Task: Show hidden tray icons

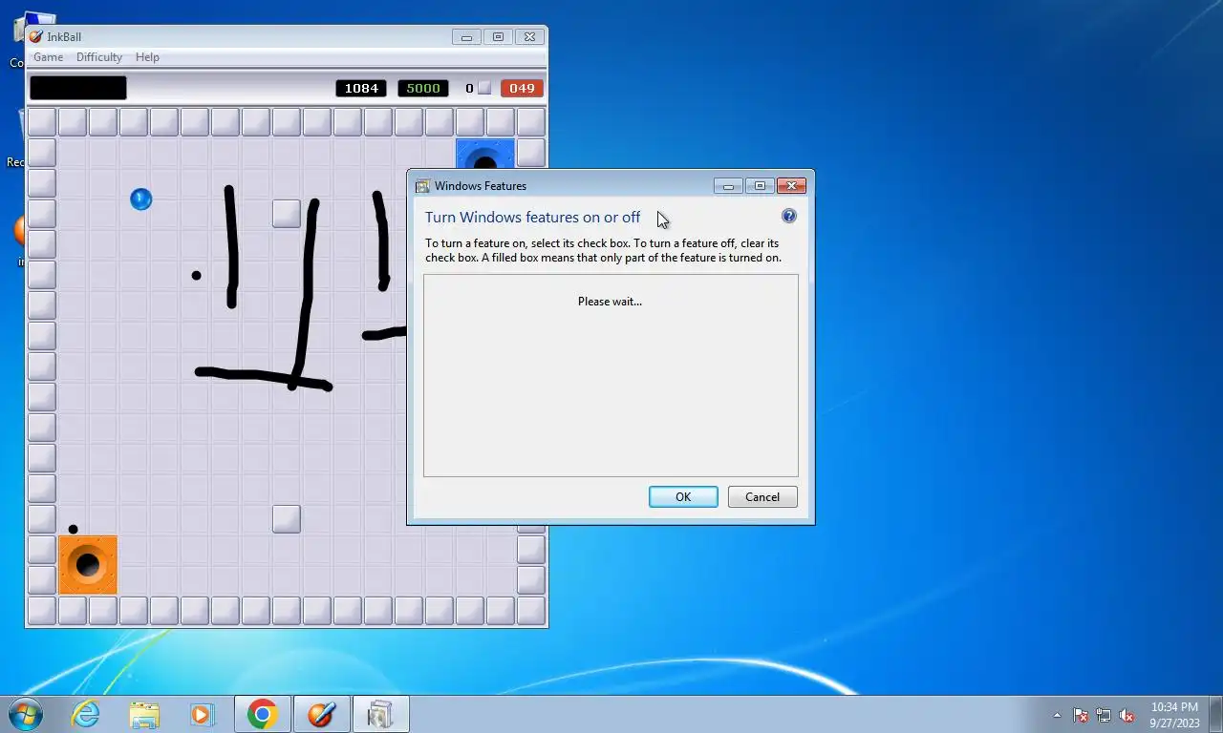Action: tap(1057, 715)
